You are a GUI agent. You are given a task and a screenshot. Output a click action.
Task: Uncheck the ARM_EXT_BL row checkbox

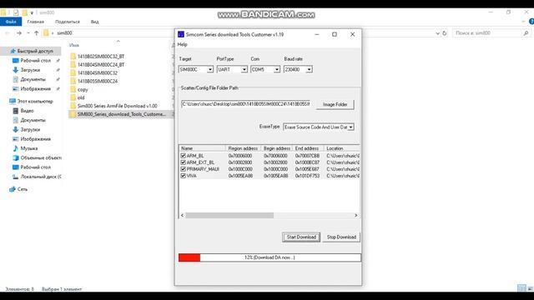[183, 162]
